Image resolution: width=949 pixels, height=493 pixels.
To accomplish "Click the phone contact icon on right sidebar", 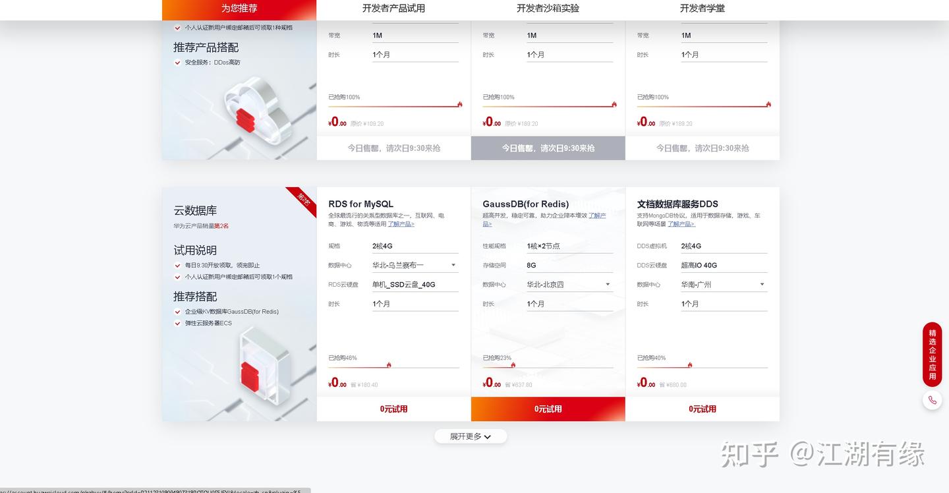I will pyautogui.click(x=932, y=400).
